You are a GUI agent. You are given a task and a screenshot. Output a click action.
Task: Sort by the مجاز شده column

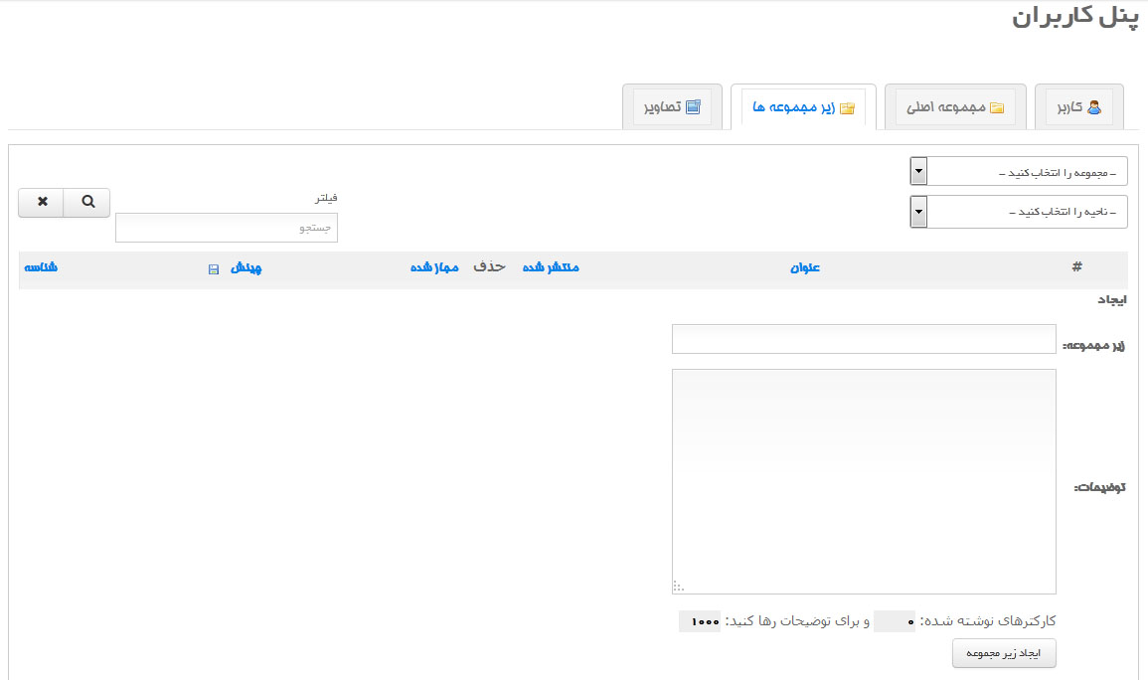coord(434,268)
